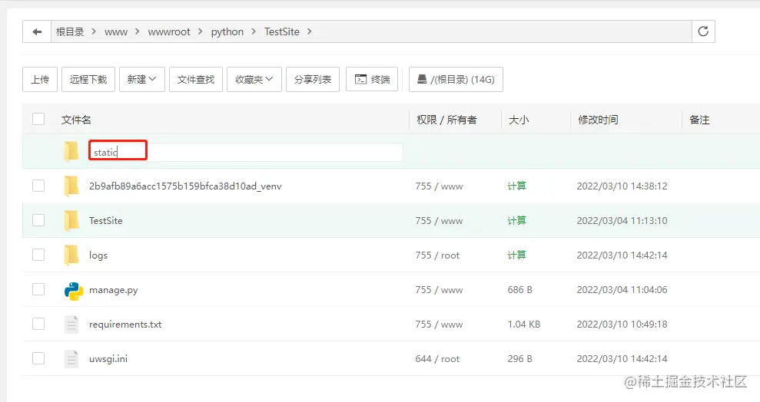
Task: Tick the manage.py checkbox
Action: tap(38, 289)
